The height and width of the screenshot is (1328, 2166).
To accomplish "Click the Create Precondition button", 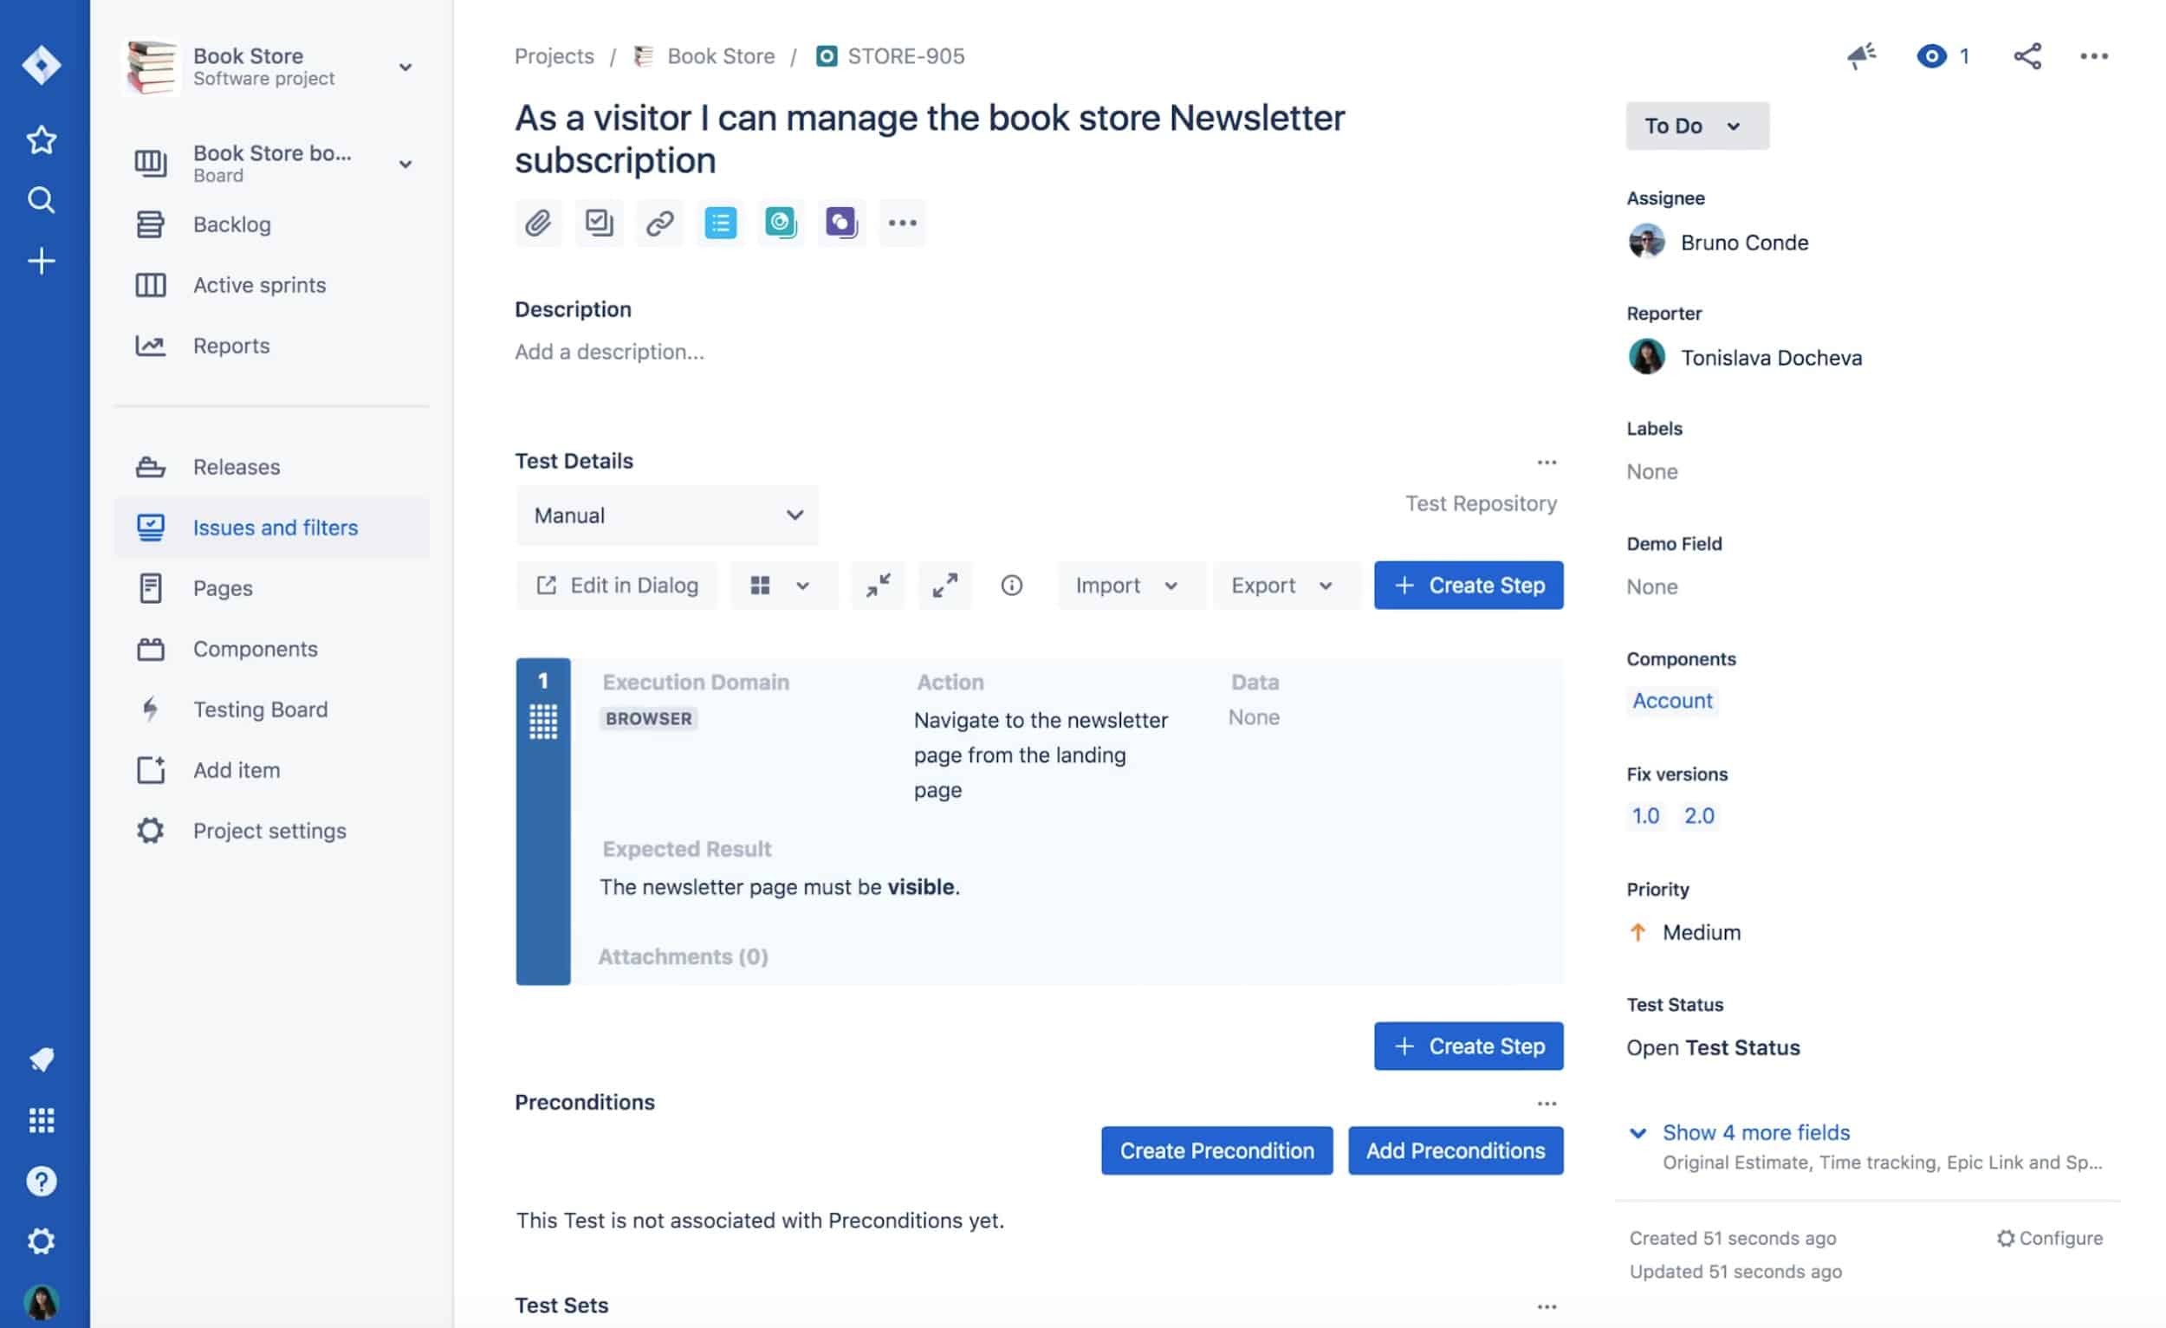I will tap(1216, 1150).
